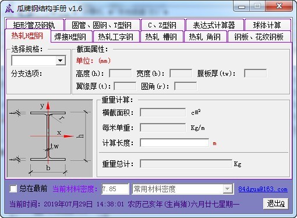The image size is (297, 218).
Task: Click the 高度(h) field
Action: pyautogui.click(x=121, y=73)
